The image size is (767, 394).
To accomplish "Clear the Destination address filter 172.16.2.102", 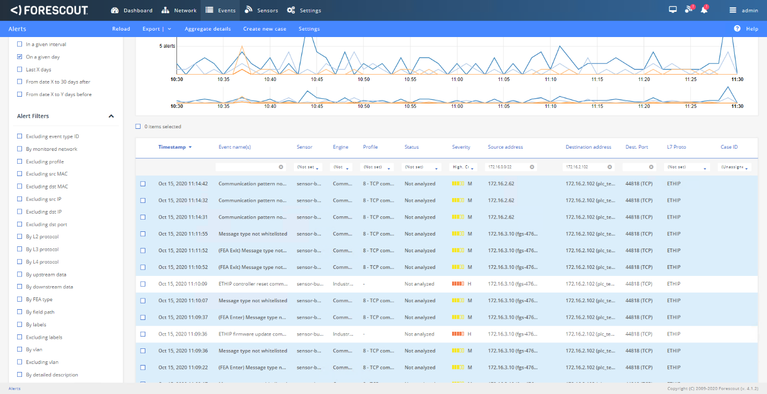I will [610, 167].
